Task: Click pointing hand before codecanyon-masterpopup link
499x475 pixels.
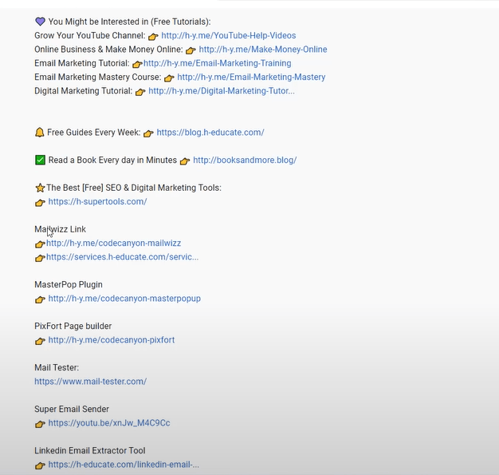Action: (x=40, y=299)
